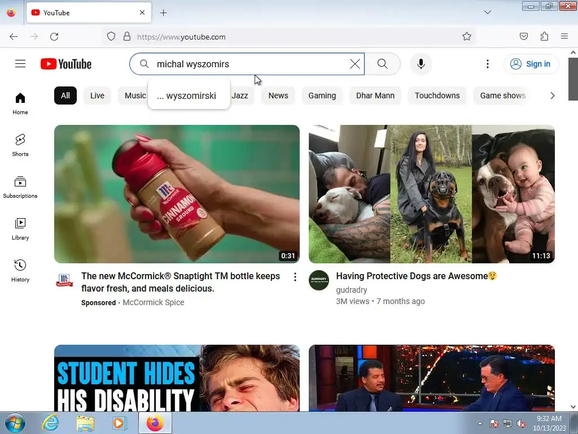Viewport: 578px width, 434px height.
Task: Open Windows Explorer folder in taskbar
Action: tap(85, 423)
